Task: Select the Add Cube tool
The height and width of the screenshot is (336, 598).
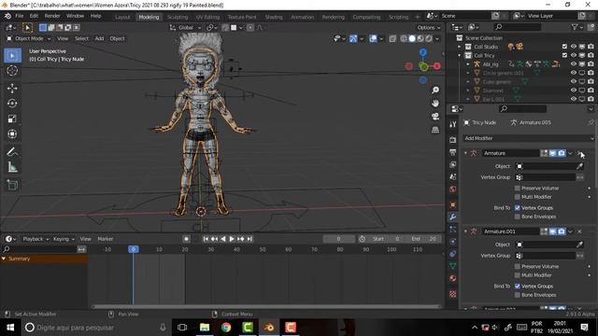Action: pos(12,185)
